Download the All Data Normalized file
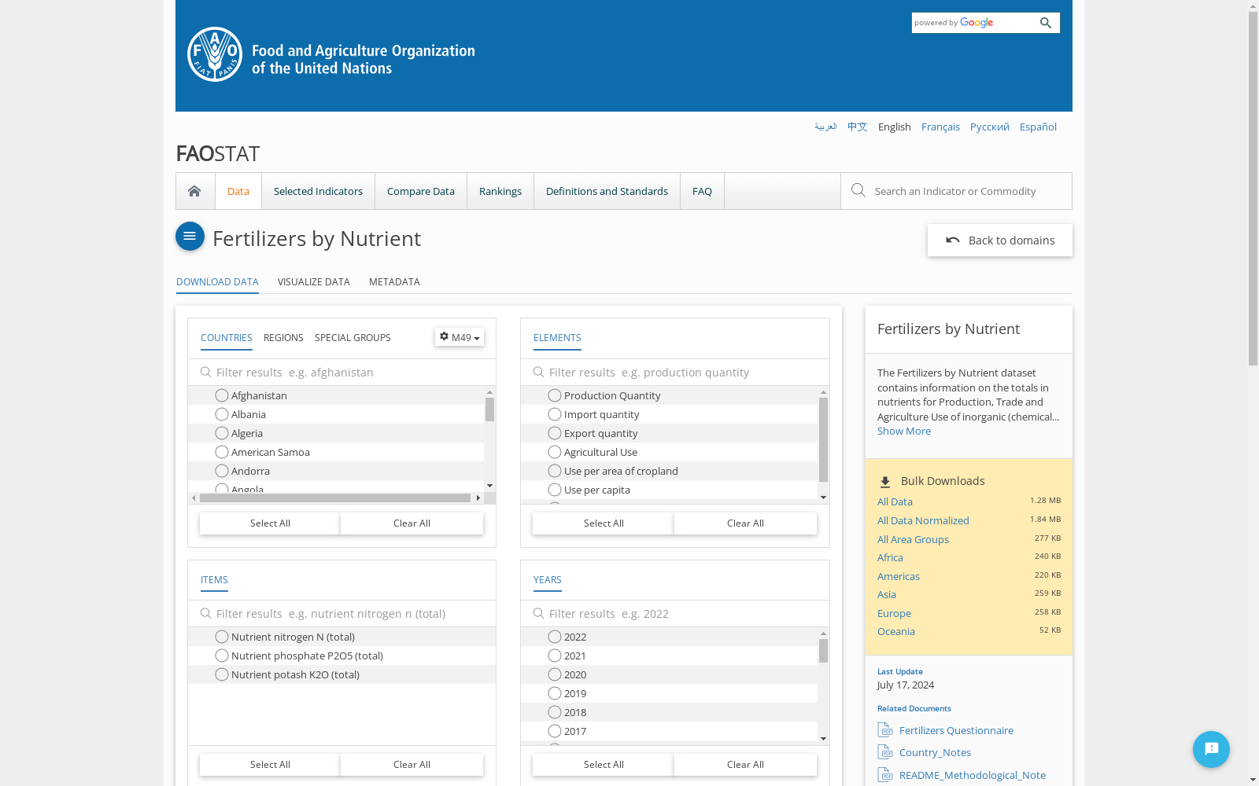Image resolution: width=1259 pixels, height=786 pixels. [x=923, y=520]
